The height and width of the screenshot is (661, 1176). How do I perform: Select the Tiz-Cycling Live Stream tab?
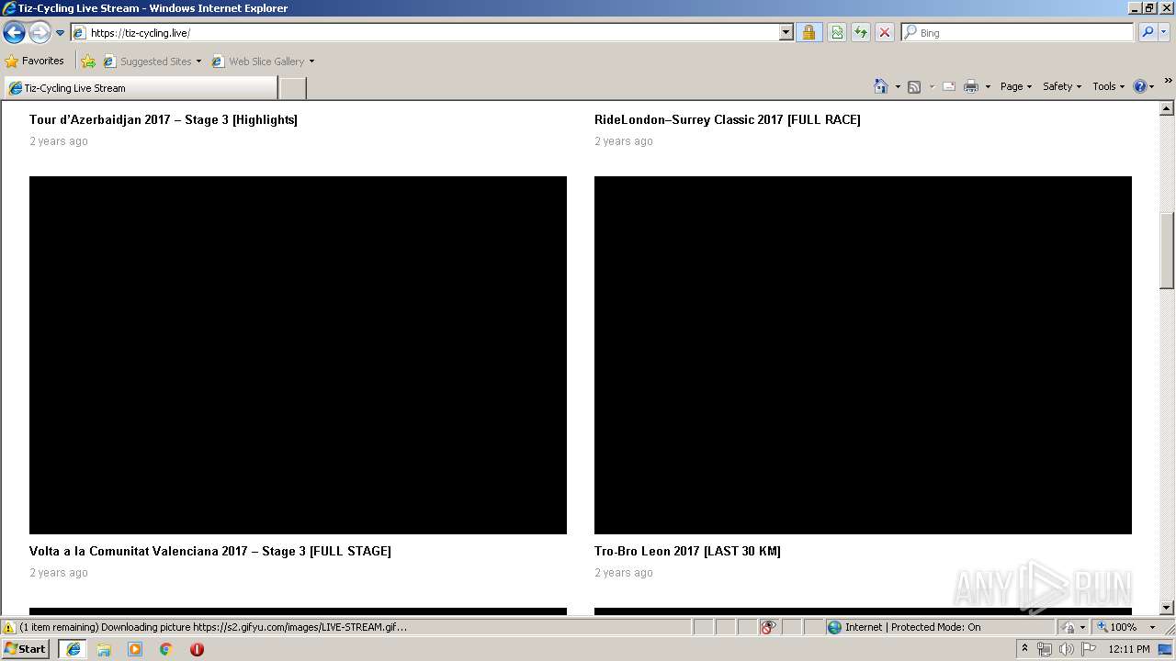[x=140, y=88]
